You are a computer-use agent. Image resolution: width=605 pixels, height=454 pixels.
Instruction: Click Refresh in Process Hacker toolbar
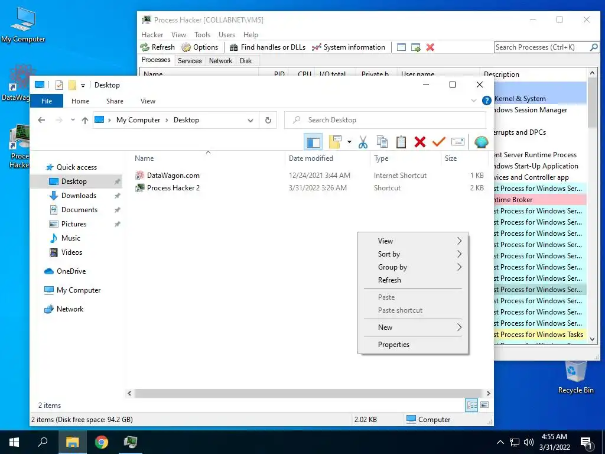tap(157, 47)
